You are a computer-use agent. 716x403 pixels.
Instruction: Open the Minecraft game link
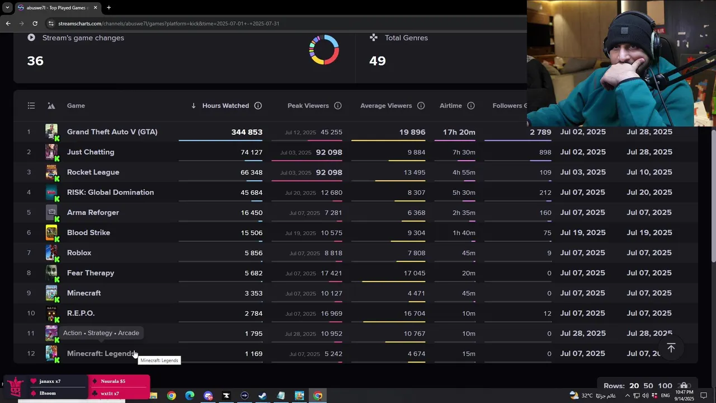tap(84, 293)
